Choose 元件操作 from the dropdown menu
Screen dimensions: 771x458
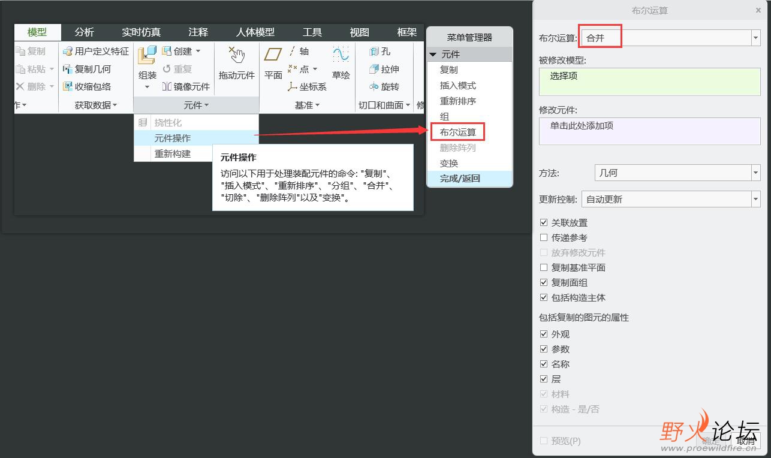[197, 138]
